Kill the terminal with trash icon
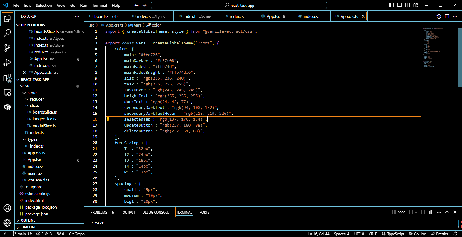The width and height of the screenshot is (462, 237). [x=431, y=212]
